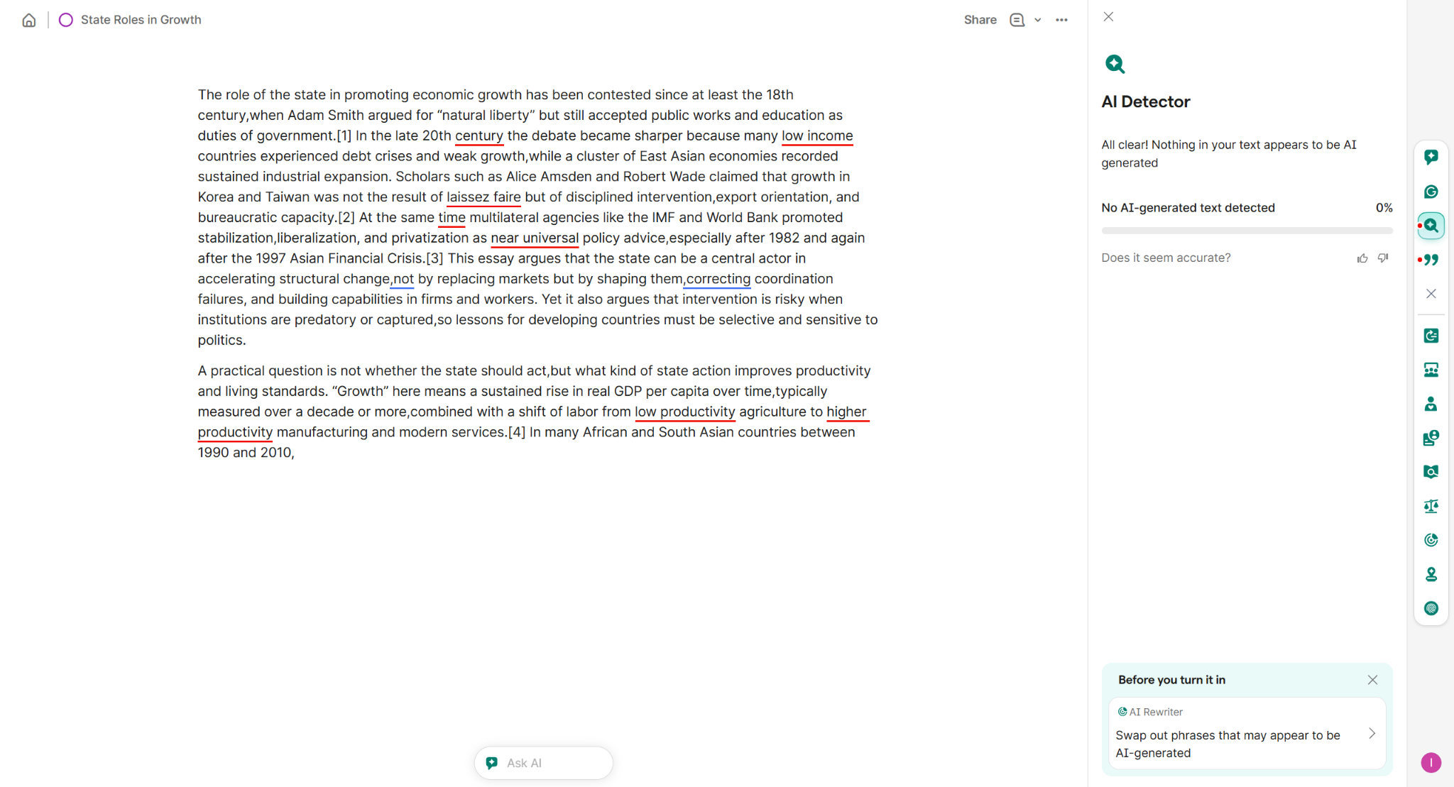Click the AI-generated percentage progress bar

tap(1247, 231)
